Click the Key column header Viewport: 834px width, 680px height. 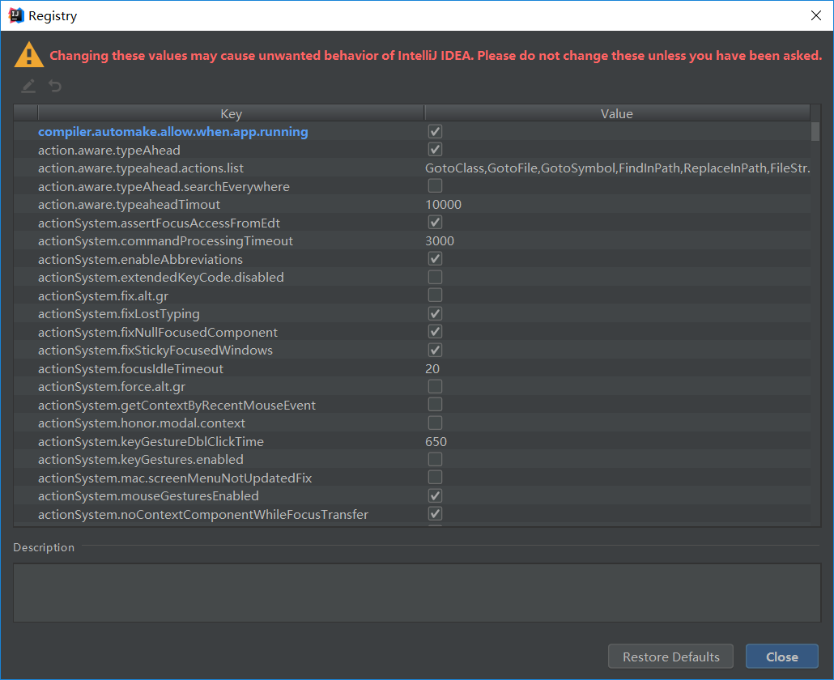pyautogui.click(x=231, y=114)
